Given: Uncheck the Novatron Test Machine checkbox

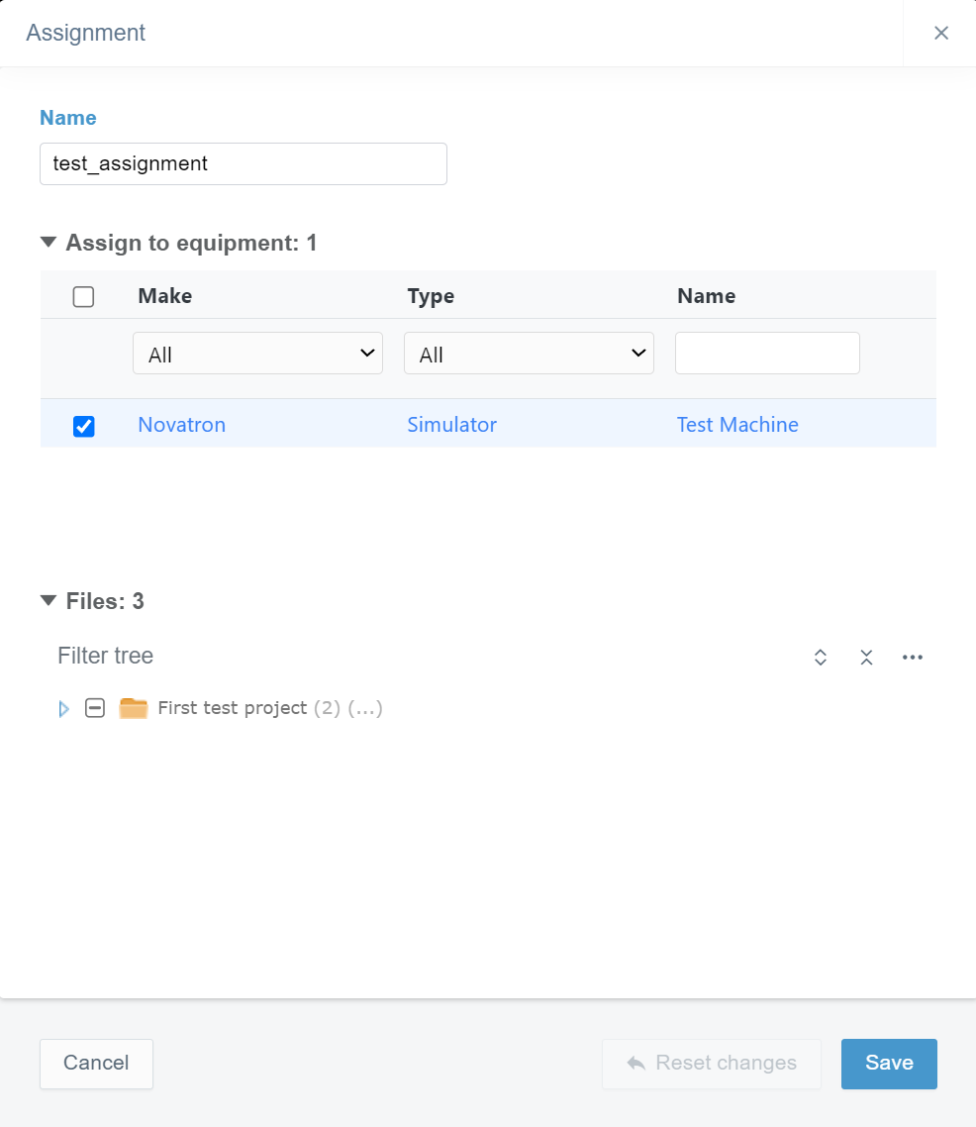Looking at the screenshot, I should [84, 426].
